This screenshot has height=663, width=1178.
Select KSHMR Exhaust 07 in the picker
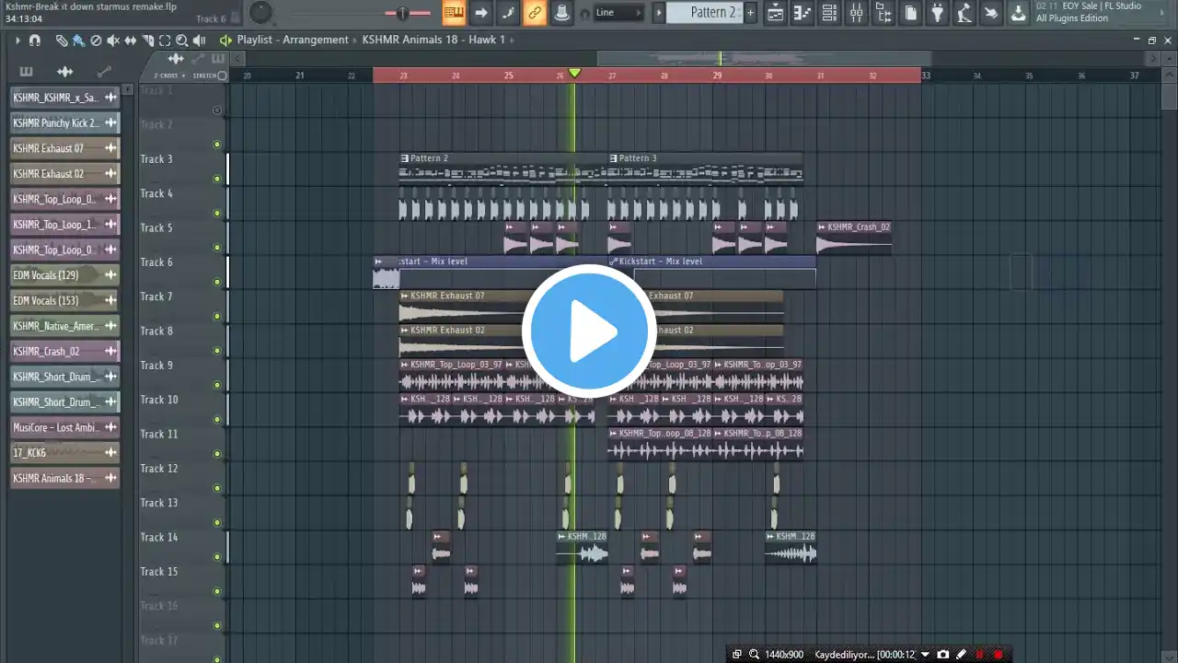tap(64, 148)
